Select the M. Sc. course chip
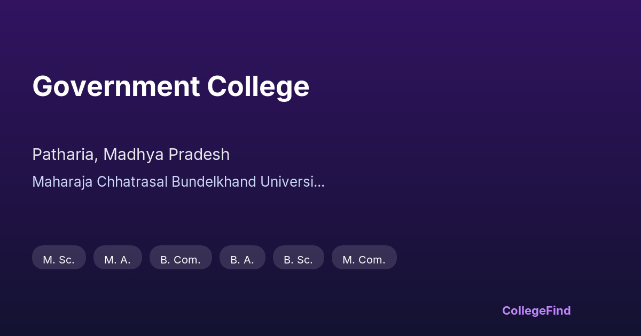This screenshot has height=336, width=641. click(59, 260)
